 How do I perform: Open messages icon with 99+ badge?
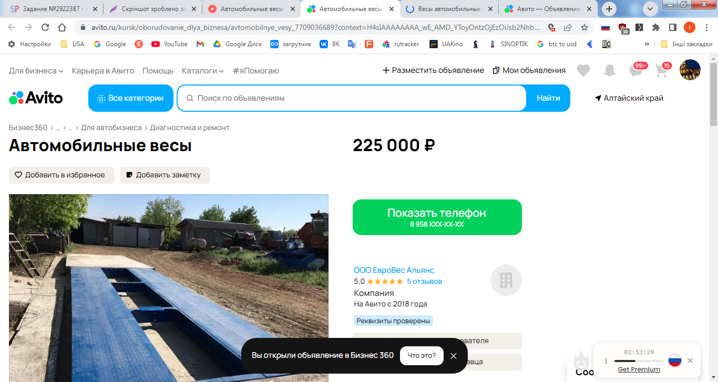(636, 70)
